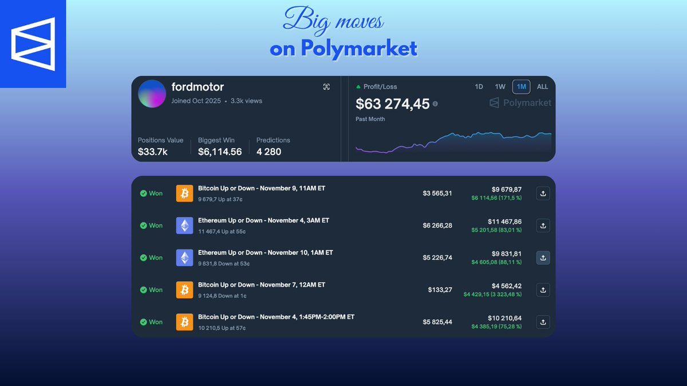Open market Bitcoin Up or Down - November 9, 11AM ET
687x386 pixels.
262,188
